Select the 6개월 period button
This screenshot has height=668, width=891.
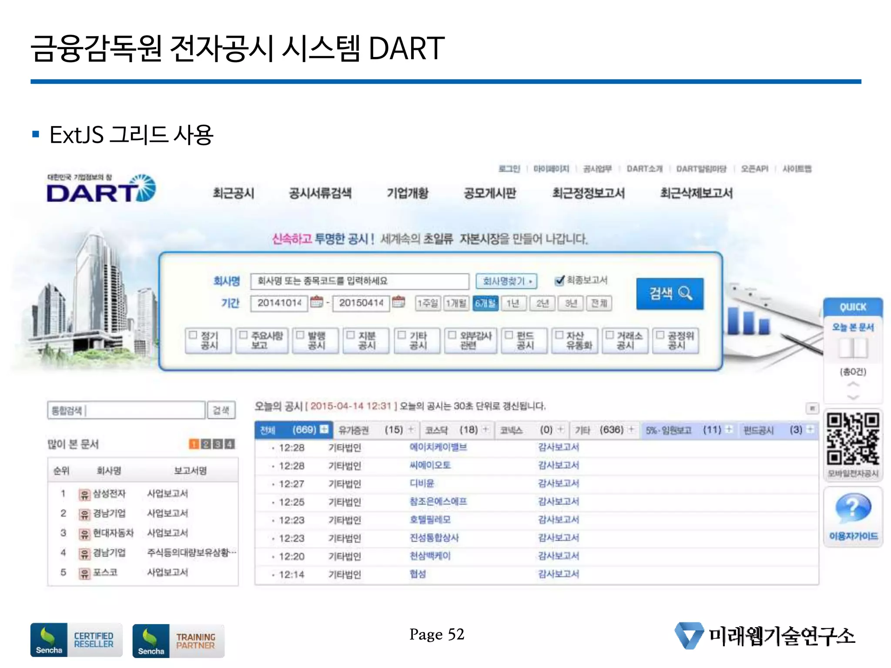pyautogui.click(x=485, y=303)
